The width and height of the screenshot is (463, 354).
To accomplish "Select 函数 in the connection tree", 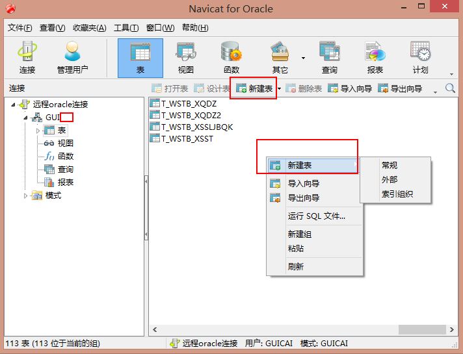I will pyautogui.click(x=65, y=156).
